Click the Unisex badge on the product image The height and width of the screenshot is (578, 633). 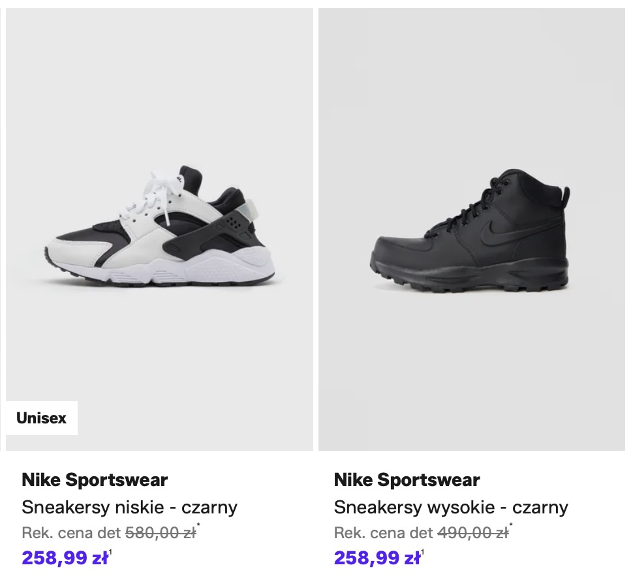click(42, 418)
